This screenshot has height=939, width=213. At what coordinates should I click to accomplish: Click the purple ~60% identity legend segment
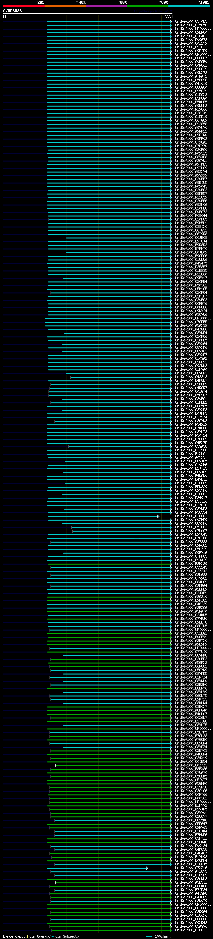coord(107,6)
